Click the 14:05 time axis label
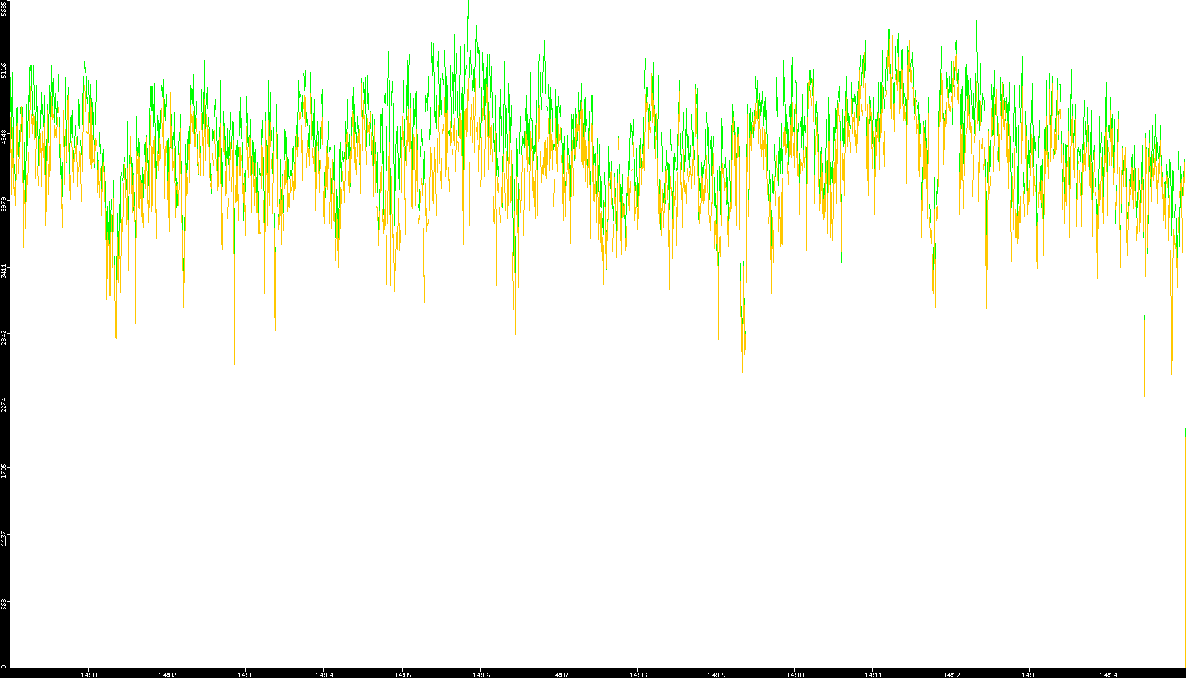The height and width of the screenshot is (678, 1186). (x=403, y=675)
